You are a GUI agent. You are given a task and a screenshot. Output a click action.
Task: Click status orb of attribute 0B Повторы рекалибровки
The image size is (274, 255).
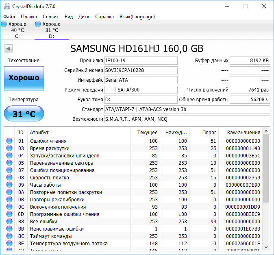click(x=9, y=199)
